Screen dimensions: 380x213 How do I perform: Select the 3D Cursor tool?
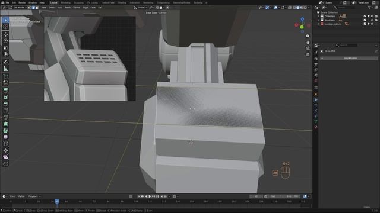pyautogui.click(x=5, y=27)
